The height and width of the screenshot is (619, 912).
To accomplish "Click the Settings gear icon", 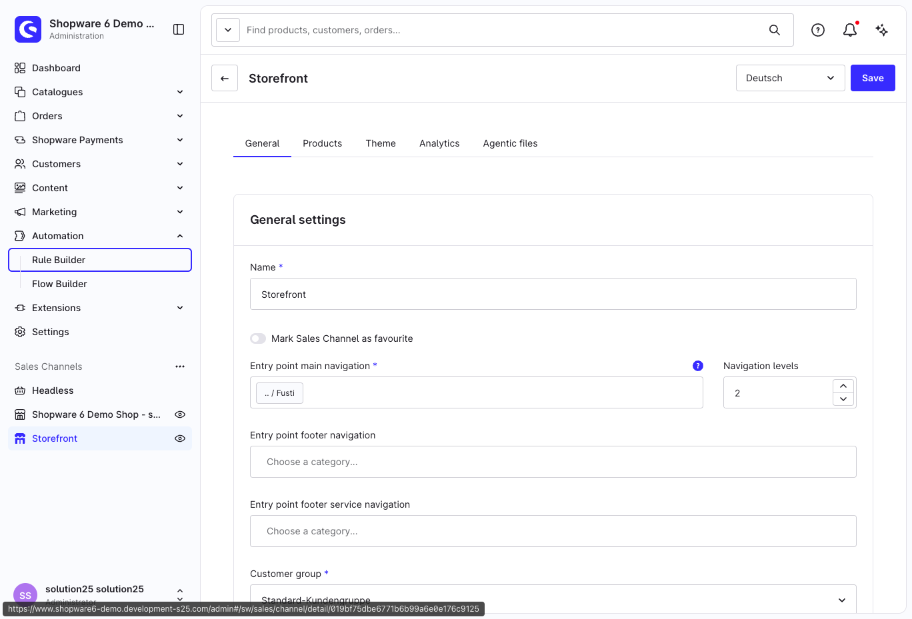I will pyautogui.click(x=20, y=332).
